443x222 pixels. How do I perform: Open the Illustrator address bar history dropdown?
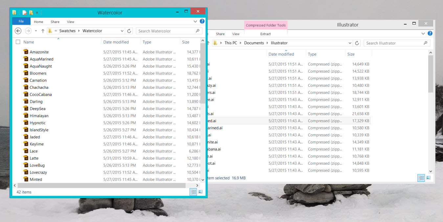350,43
